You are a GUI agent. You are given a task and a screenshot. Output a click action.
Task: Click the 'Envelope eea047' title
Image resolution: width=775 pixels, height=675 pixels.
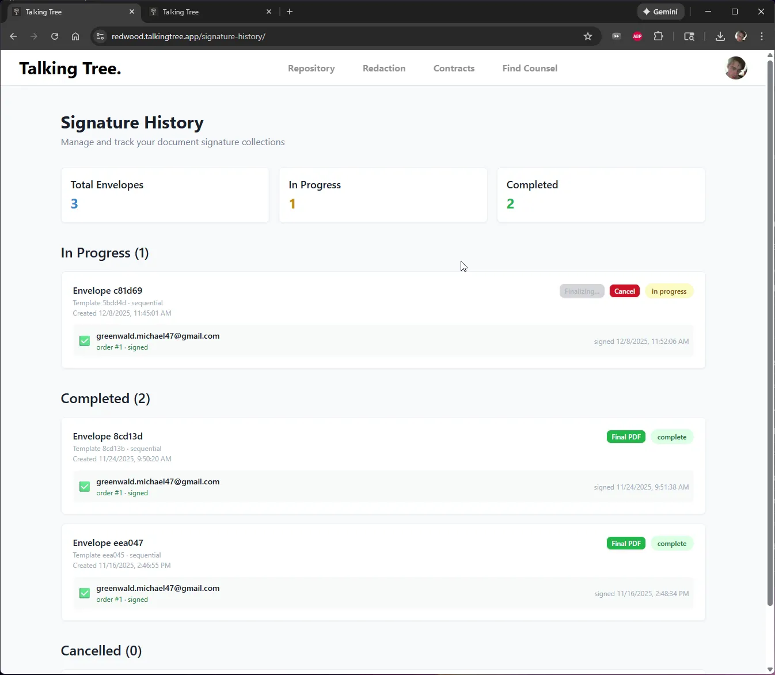tap(108, 543)
